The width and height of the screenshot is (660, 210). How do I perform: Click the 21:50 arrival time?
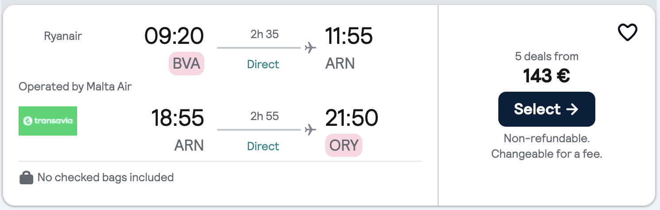pyautogui.click(x=351, y=118)
